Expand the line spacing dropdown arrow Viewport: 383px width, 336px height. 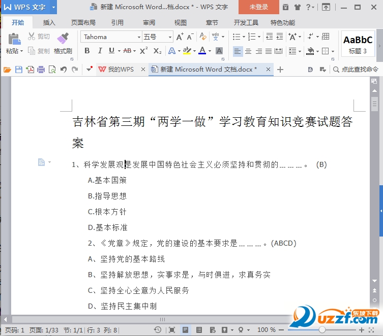[300, 51]
